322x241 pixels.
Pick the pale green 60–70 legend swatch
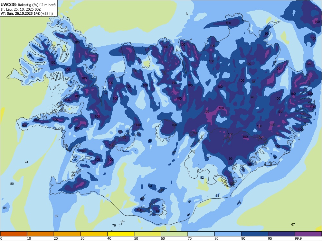[x=174, y=234]
